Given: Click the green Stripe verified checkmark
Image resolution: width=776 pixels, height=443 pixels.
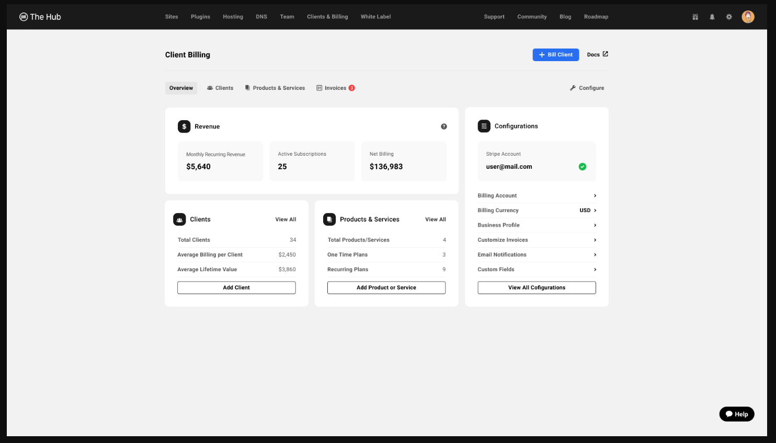Looking at the screenshot, I should coord(583,166).
